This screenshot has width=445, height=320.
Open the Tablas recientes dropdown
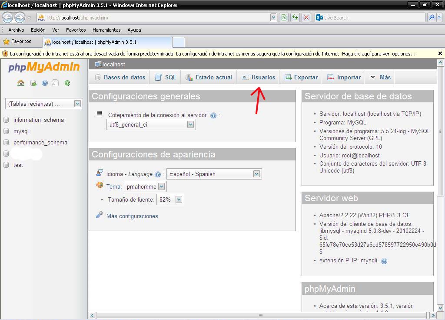[x=77, y=104]
